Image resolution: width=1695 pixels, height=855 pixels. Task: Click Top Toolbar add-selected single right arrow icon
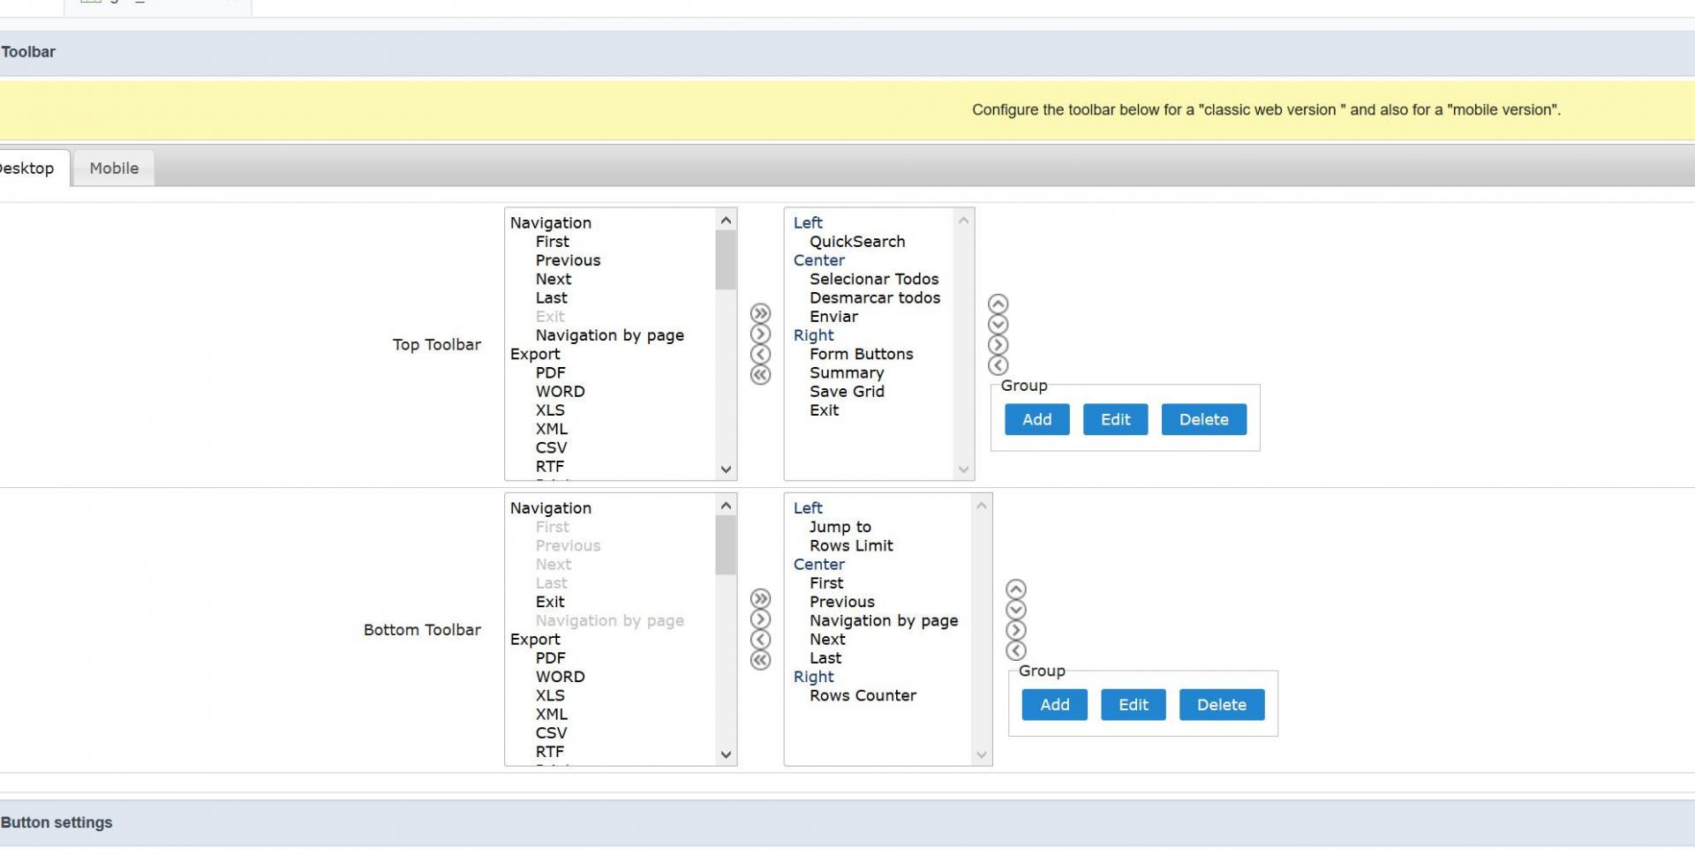click(x=760, y=334)
